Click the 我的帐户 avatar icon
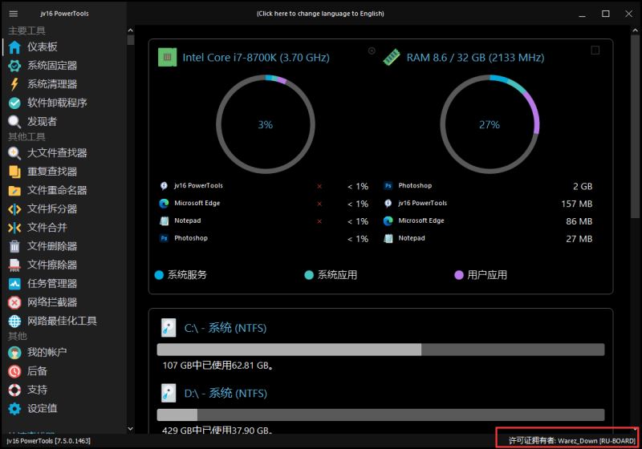Image resolution: width=642 pixels, height=449 pixels. pyautogui.click(x=14, y=353)
